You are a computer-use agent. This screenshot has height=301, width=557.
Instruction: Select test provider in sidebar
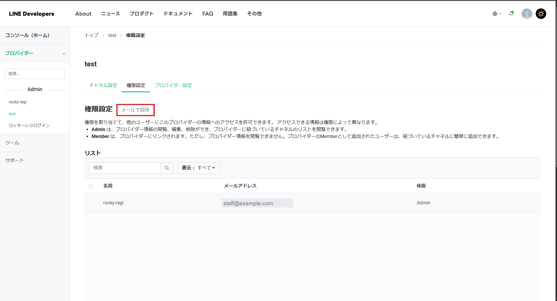pyautogui.click(x=12, y=114)
